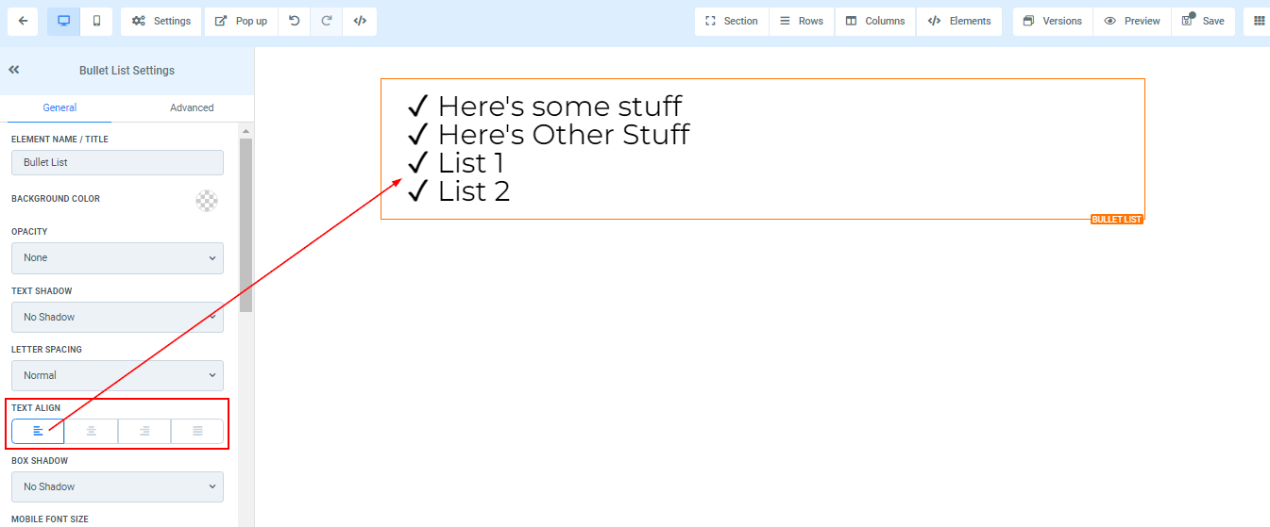Collapse the Bullet List Settings panel
This screenshot has height=527, width=1270.
14,70
